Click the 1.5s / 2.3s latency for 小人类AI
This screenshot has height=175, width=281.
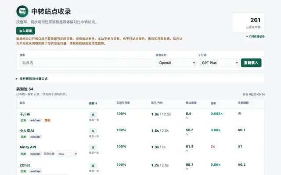click(160, 131)
